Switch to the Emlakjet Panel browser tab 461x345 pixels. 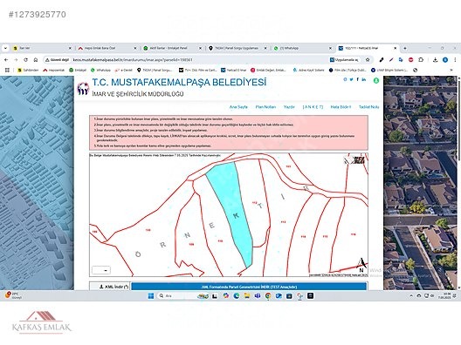(172, 48)
